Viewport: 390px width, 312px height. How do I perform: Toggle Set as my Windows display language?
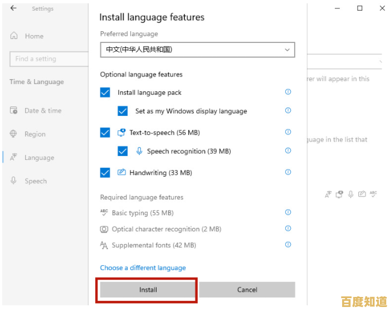[x=123, y=111]
